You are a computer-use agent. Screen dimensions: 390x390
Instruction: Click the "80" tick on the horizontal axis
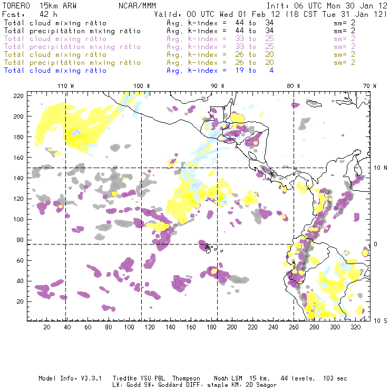[x=109, y=327]
